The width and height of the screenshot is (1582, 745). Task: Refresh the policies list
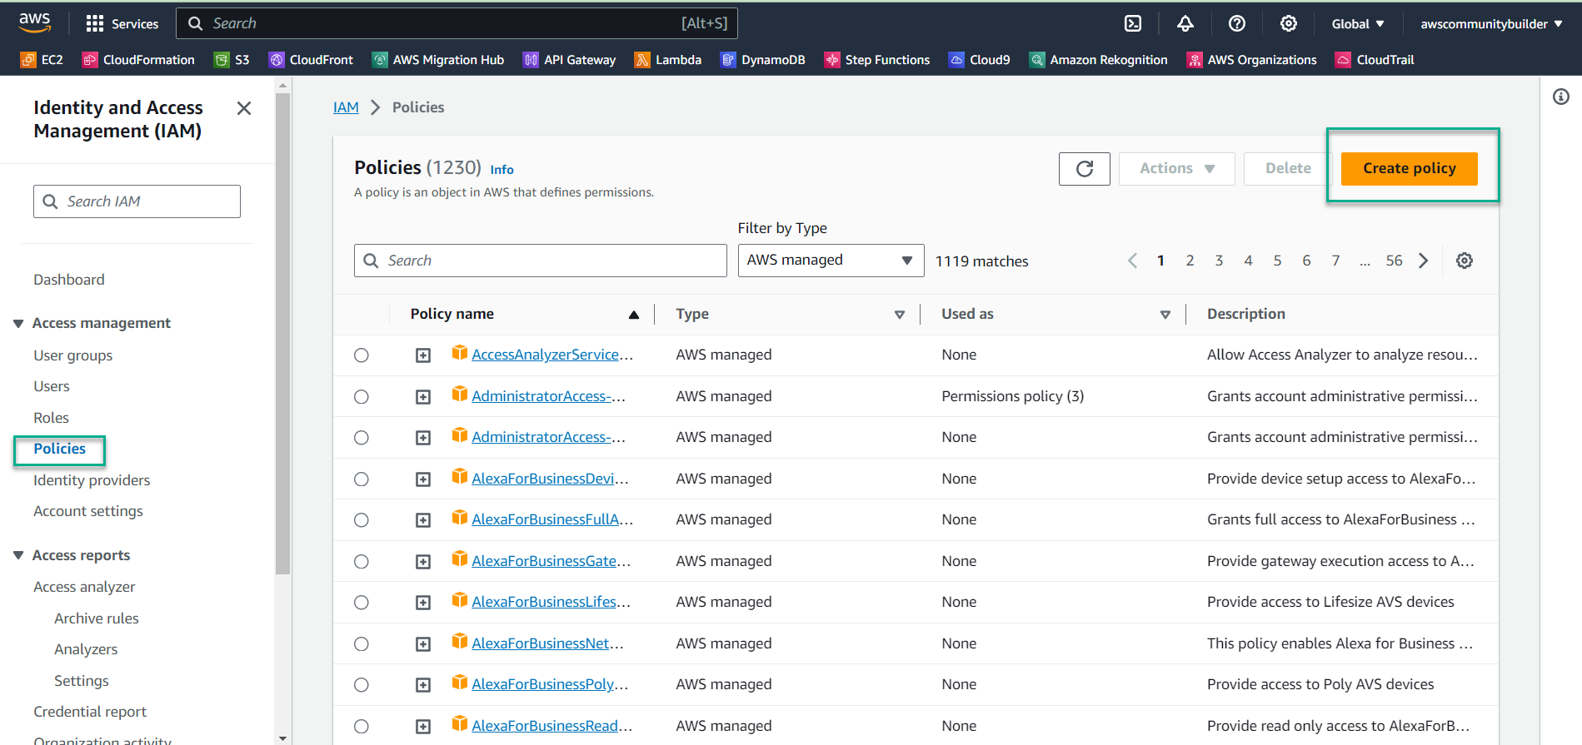1085,169
